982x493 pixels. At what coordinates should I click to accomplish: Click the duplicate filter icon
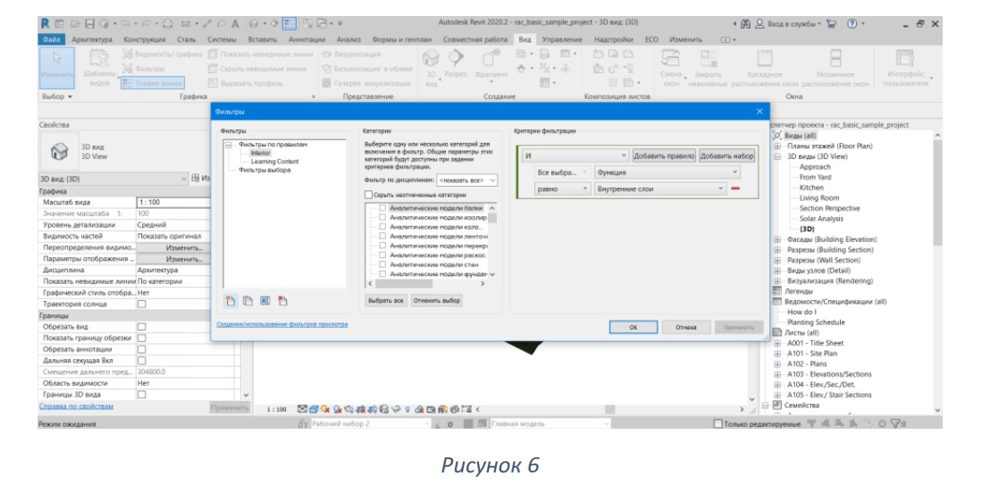click(248, 301)
